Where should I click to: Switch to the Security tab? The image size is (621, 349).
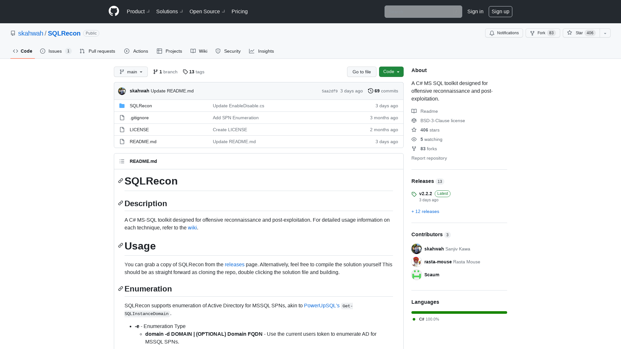[x=228, y=51]
